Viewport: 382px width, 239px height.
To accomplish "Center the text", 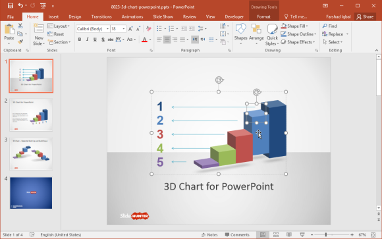I will click(x=167, y=40).
